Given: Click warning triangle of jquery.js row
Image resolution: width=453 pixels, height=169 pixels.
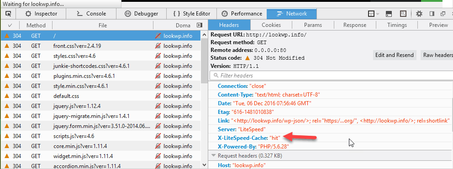Looking at the screenshot, I should pos(7,106).
